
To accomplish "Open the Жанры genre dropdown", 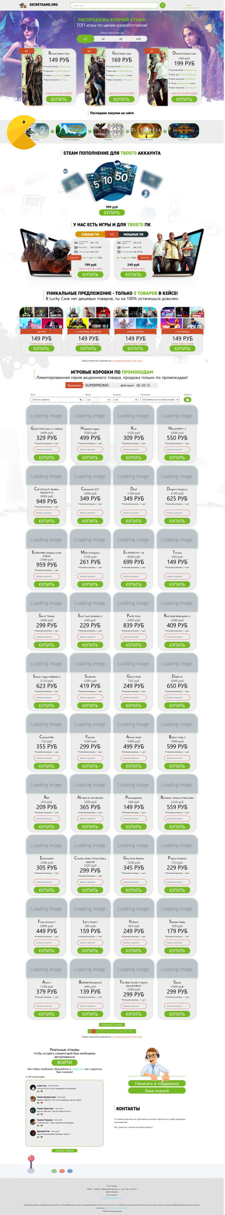I will click(98, 400).
